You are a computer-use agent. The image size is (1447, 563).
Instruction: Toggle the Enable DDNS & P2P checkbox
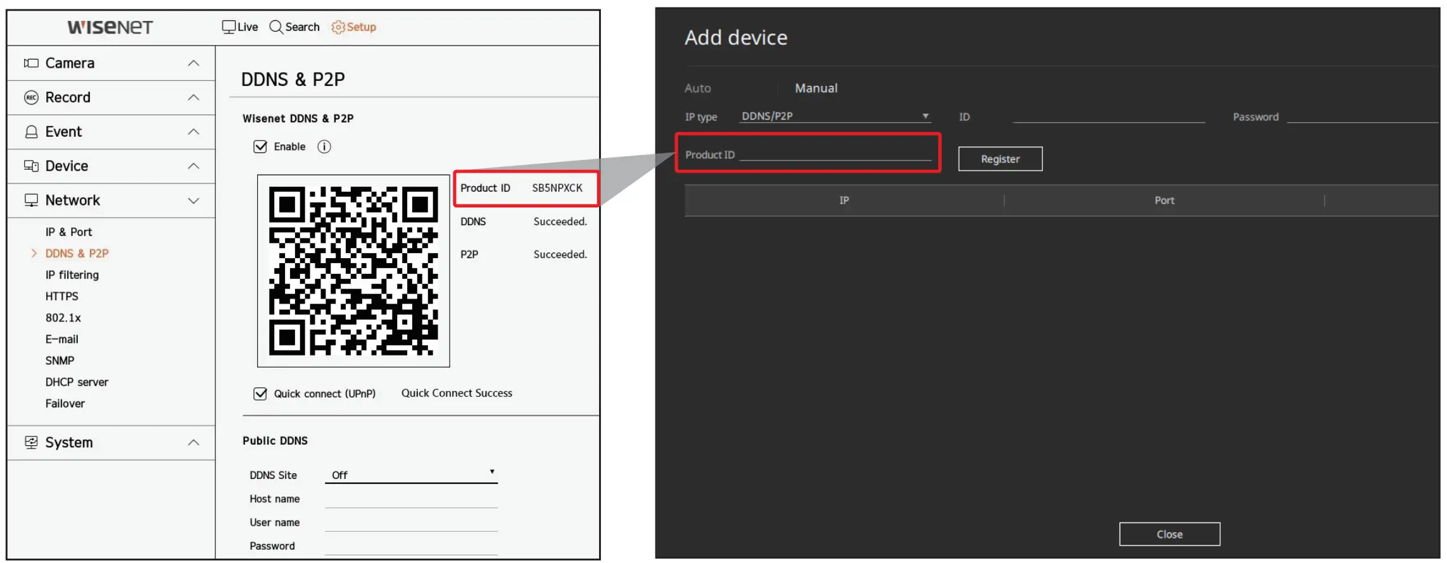click(x=260, y=147)
